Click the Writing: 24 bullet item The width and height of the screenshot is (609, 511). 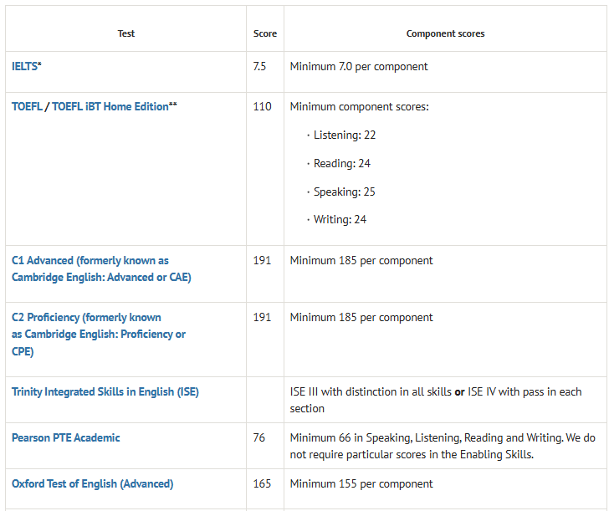(340, 219)
